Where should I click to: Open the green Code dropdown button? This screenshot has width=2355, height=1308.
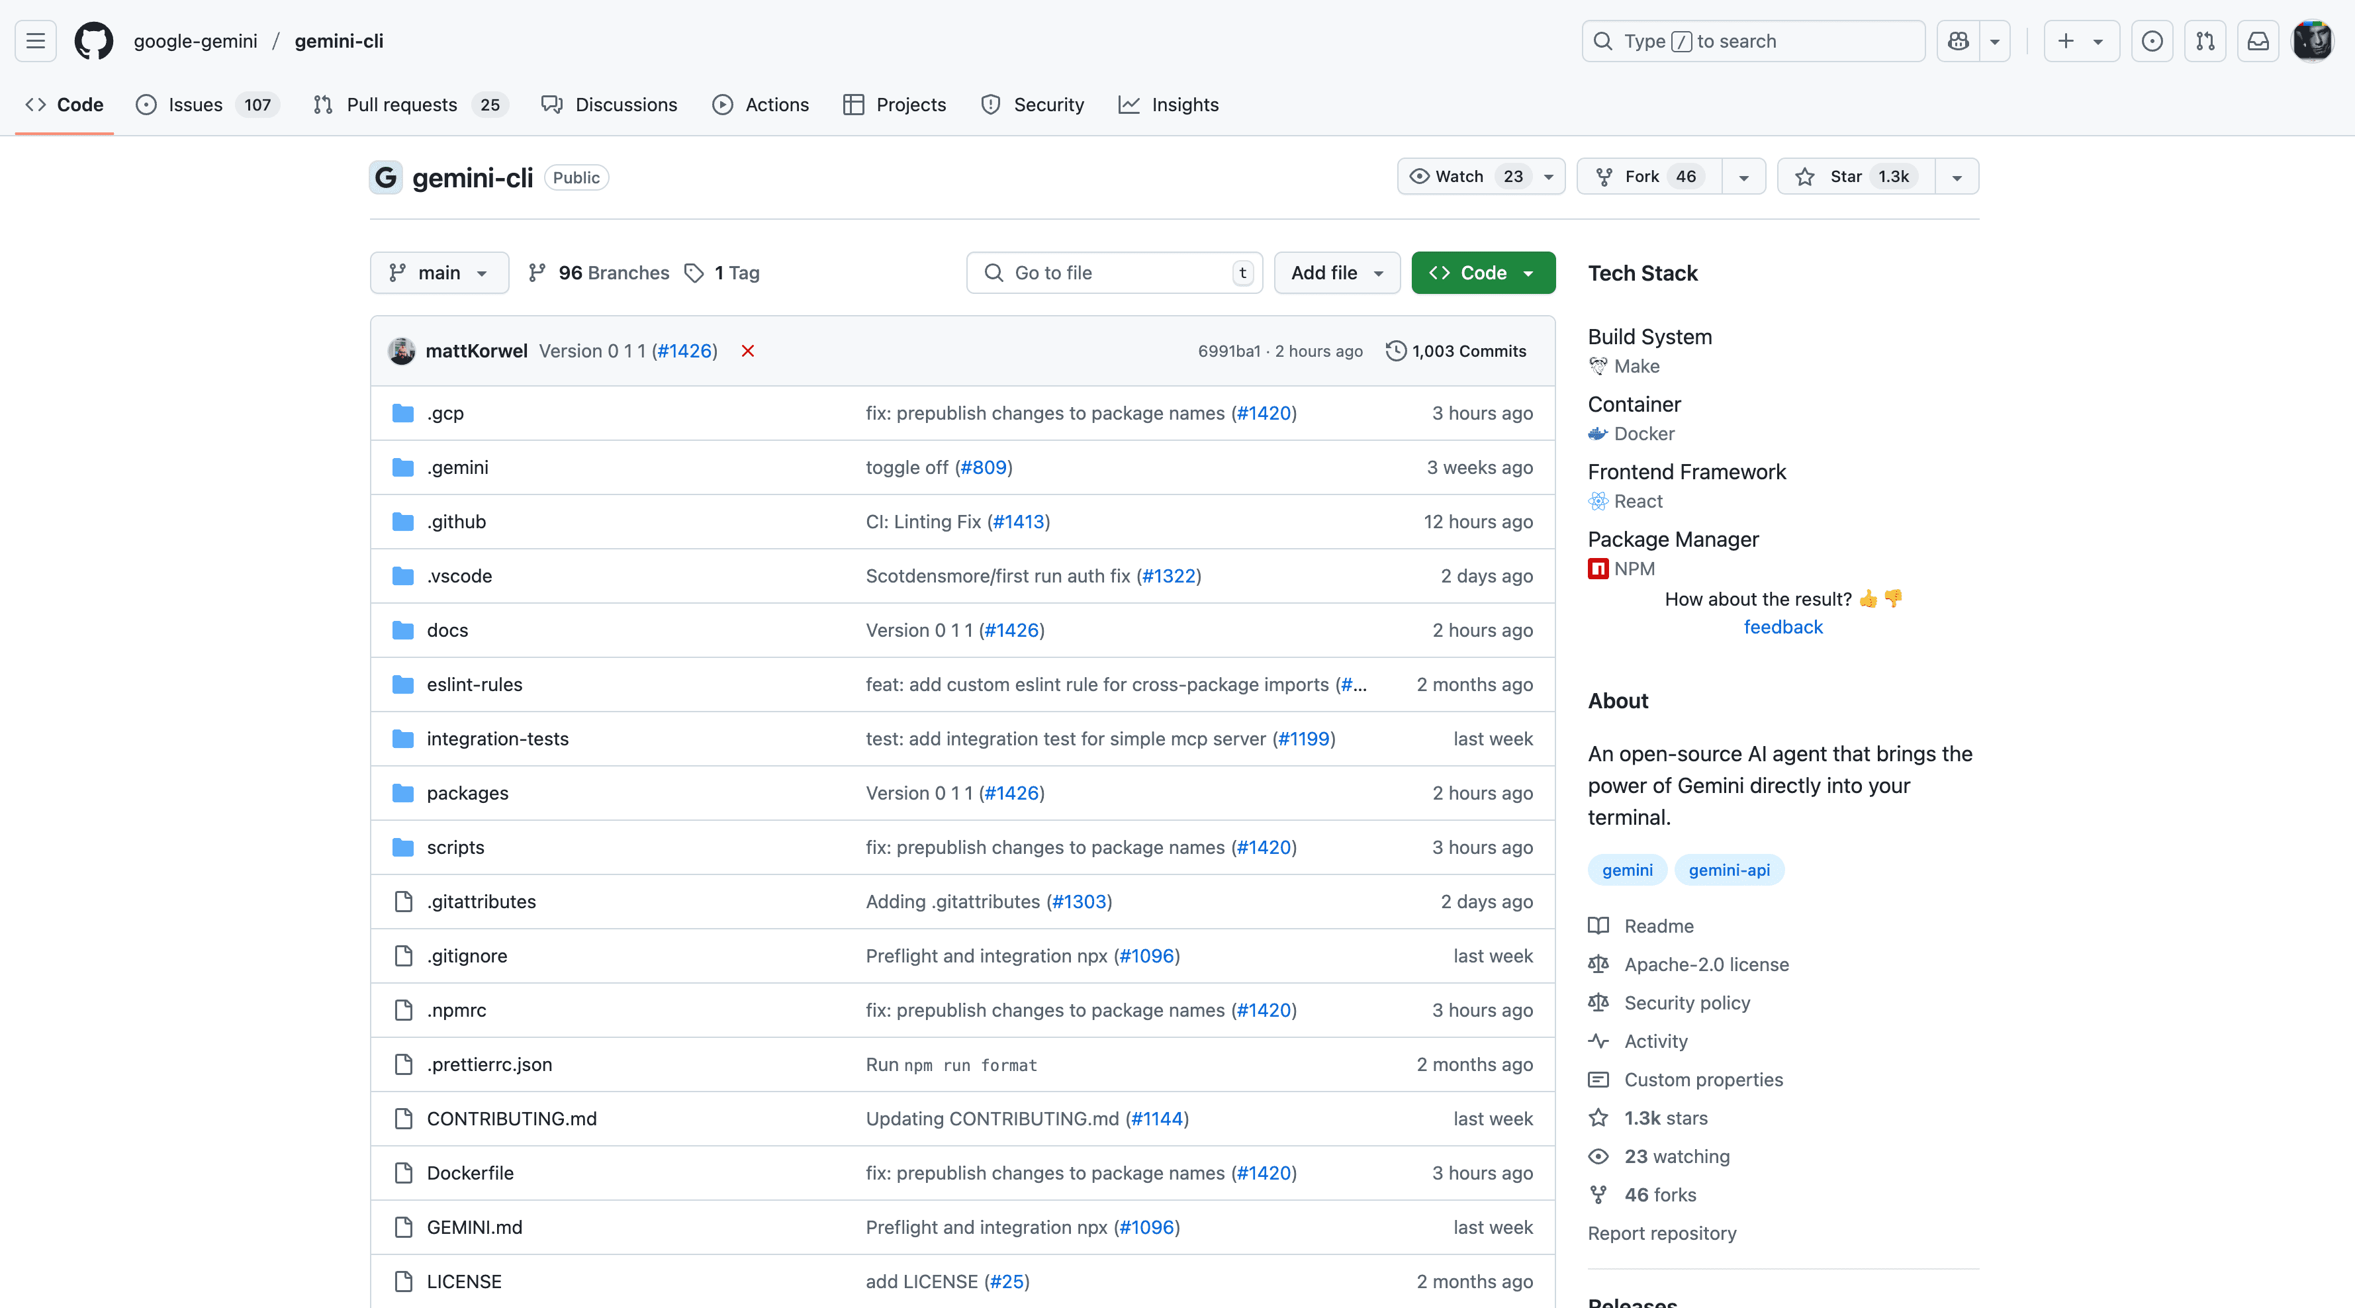pos(1483,272)
